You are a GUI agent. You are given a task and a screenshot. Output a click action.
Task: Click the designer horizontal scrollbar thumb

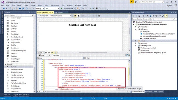coord(93,53)
